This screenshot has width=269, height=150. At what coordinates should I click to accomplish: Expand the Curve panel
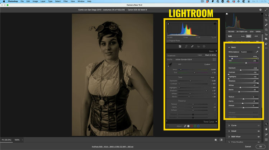coord(229,126)
